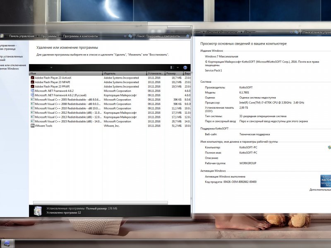
Task: Open the organize dropdown arrow on the programs toolbar
Action: [x=51, y=68]
